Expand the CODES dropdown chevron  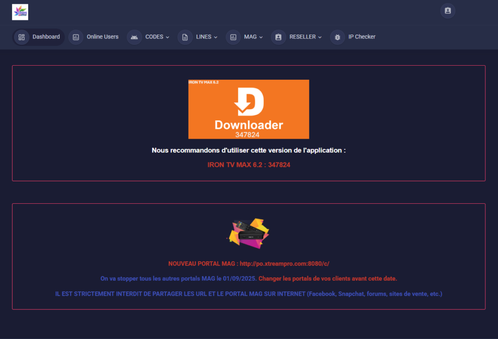(167, 37)
